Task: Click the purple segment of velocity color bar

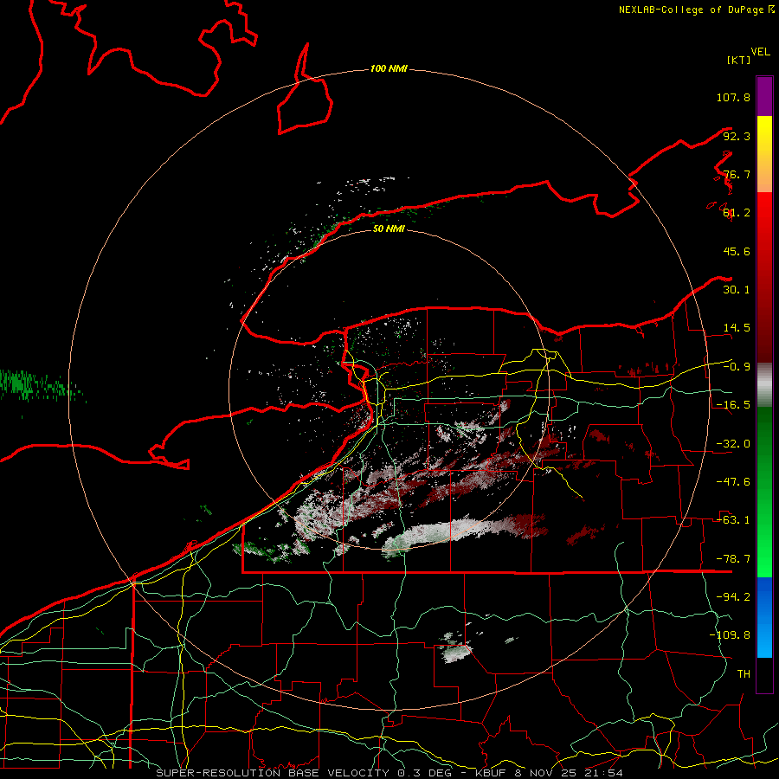Action: click(764, 96)
